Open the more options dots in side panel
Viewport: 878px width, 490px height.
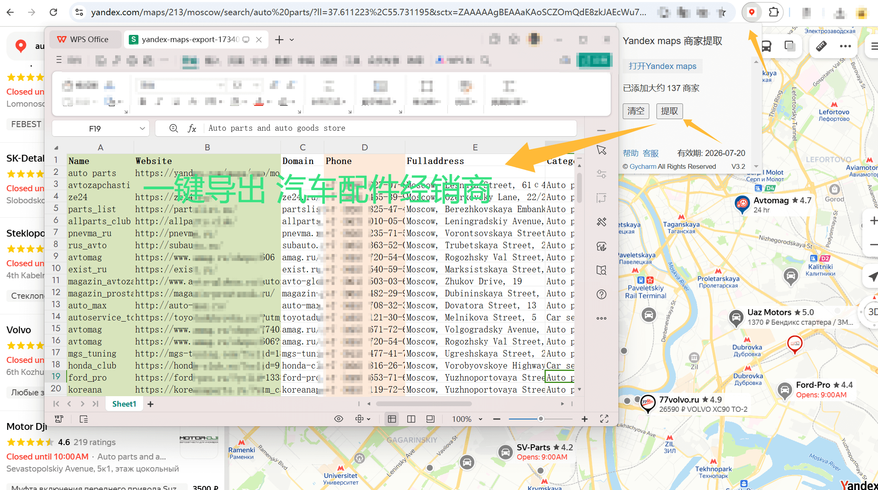click(601, 318)
